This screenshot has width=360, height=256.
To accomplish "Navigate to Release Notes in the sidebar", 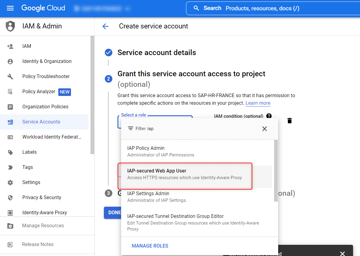I will pyautogui.click(x=38, y=244).
